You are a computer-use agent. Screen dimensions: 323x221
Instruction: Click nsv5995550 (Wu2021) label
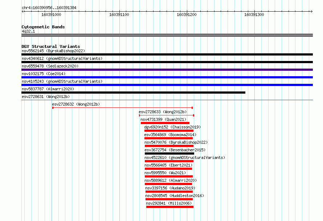click(x=165, y=173)
